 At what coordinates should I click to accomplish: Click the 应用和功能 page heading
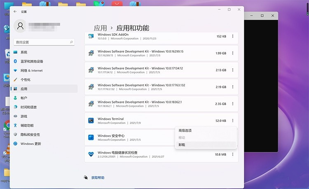[x=133, y=28]
